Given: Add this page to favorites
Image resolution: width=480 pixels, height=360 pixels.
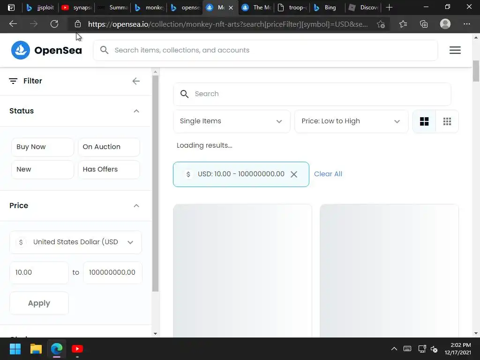Looking at the screenshot, I should tap(381, 24).
